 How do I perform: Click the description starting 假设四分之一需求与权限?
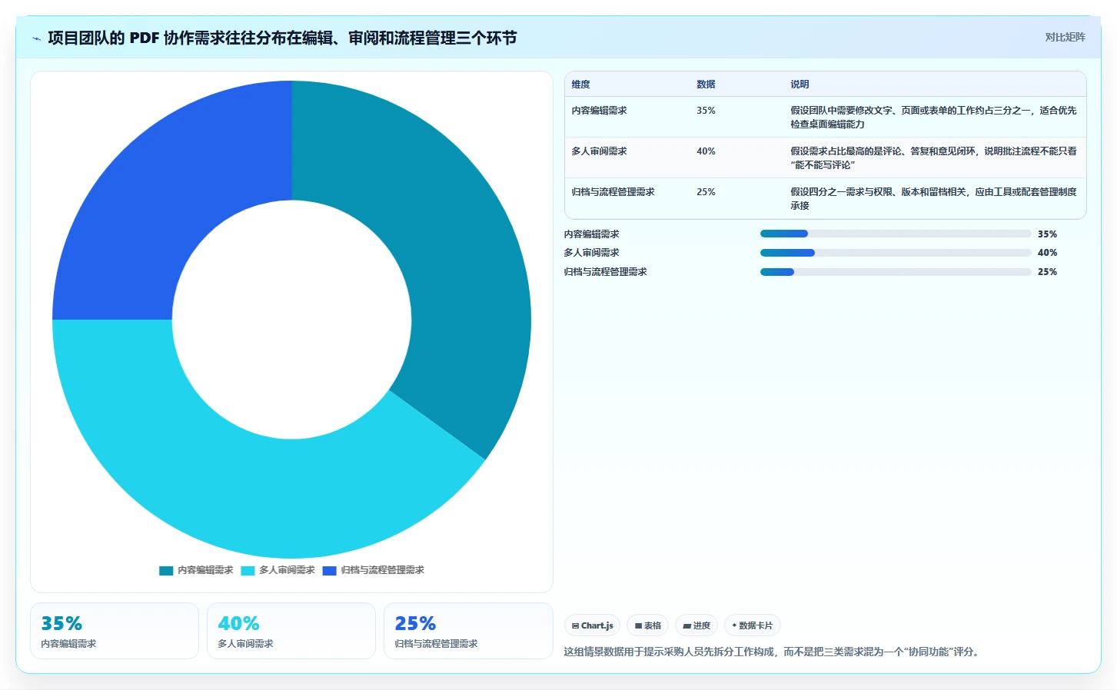tap(933, 199)
